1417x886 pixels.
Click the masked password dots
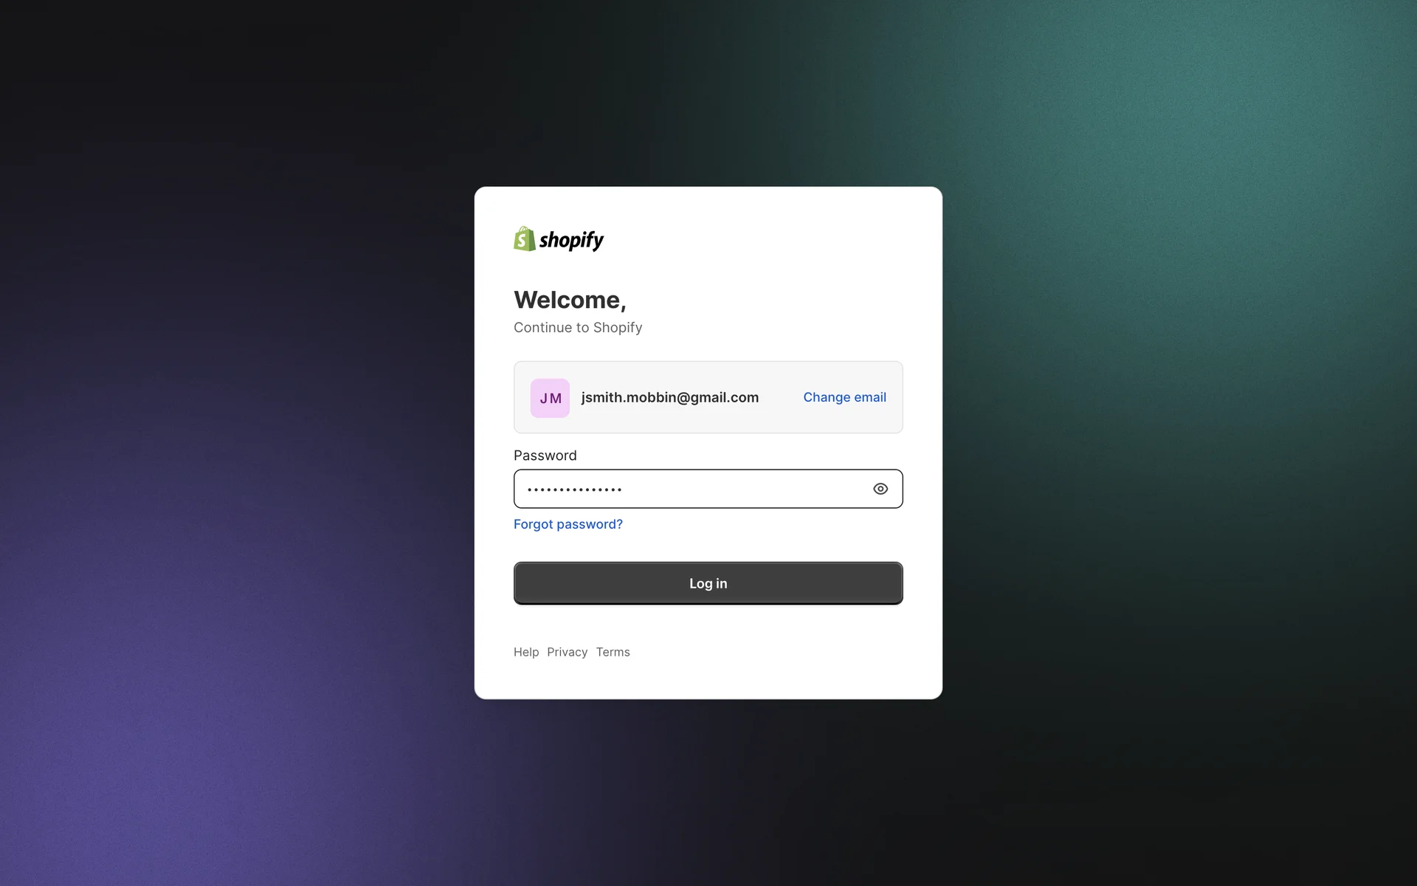575,490
